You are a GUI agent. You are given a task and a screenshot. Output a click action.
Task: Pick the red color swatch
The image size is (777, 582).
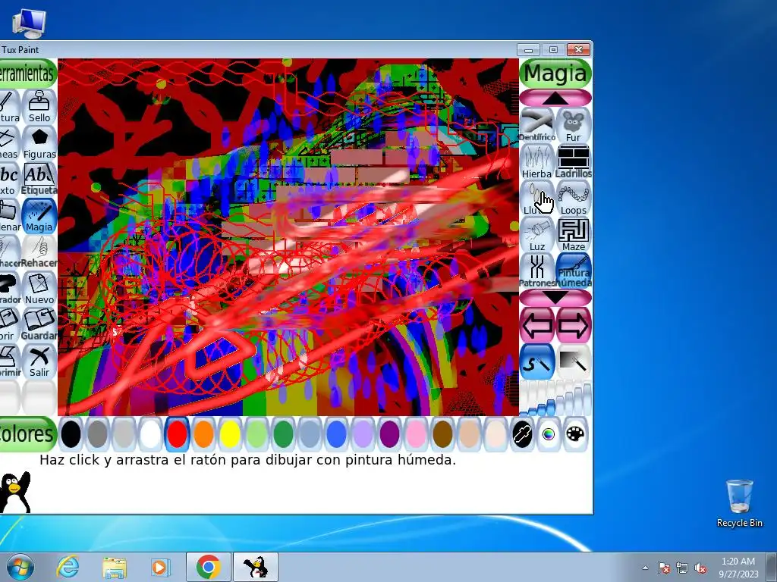point(177,434)
